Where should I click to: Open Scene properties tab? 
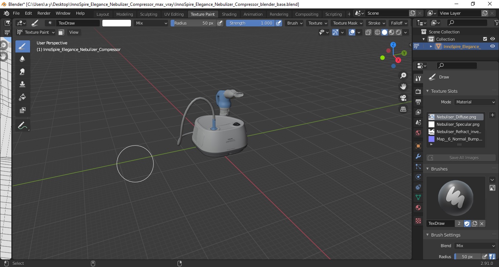click(x=418, y=122)
